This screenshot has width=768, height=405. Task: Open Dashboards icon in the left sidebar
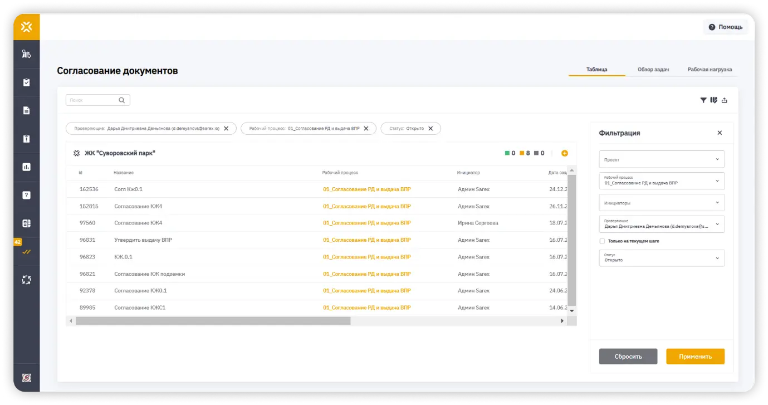(26, 167)
